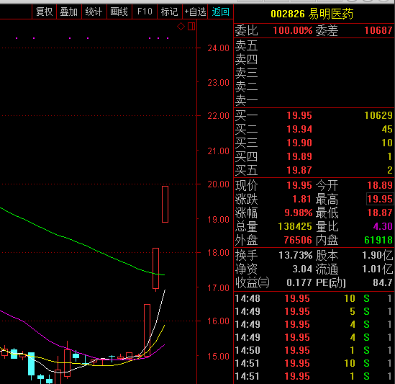Click the 17.00 price axis label

[218, 288]
